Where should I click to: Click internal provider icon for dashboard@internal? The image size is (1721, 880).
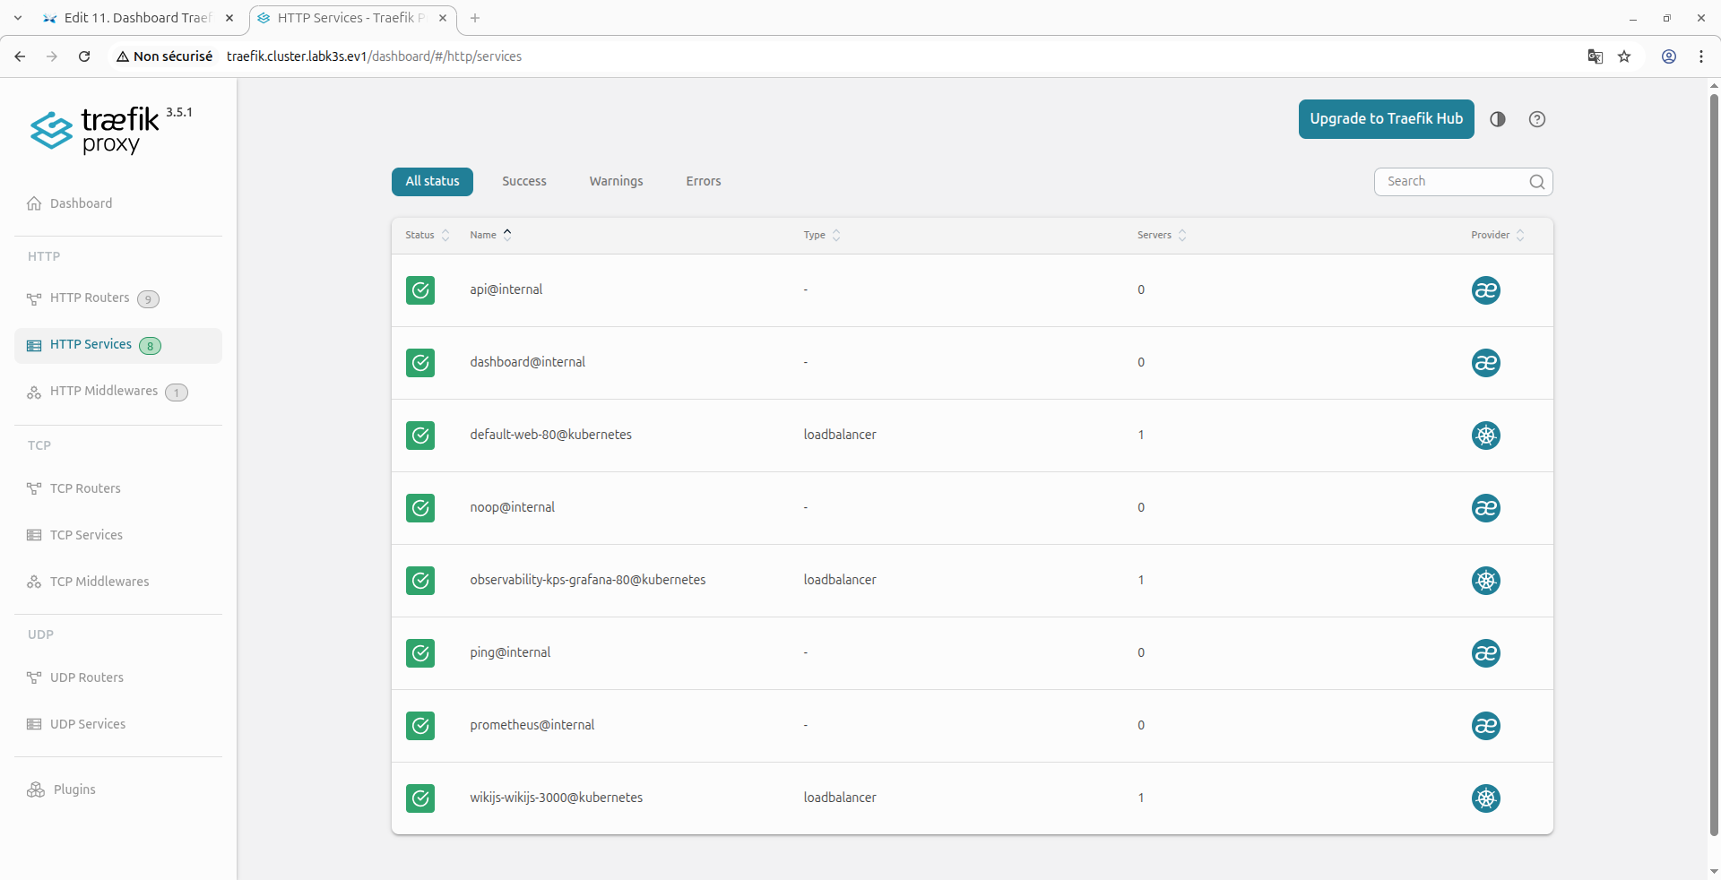click(x=1486, y=363)
